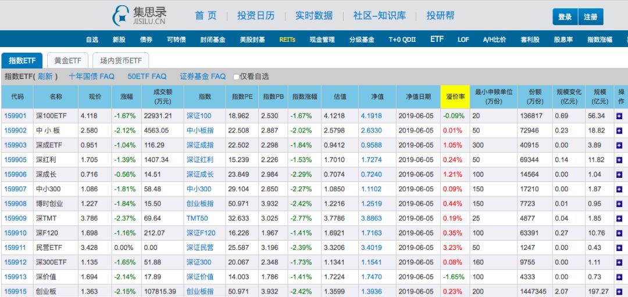This screenshot has width=628, height=297.
Task: Add 159903 via its plus icon
Action: 619,145
